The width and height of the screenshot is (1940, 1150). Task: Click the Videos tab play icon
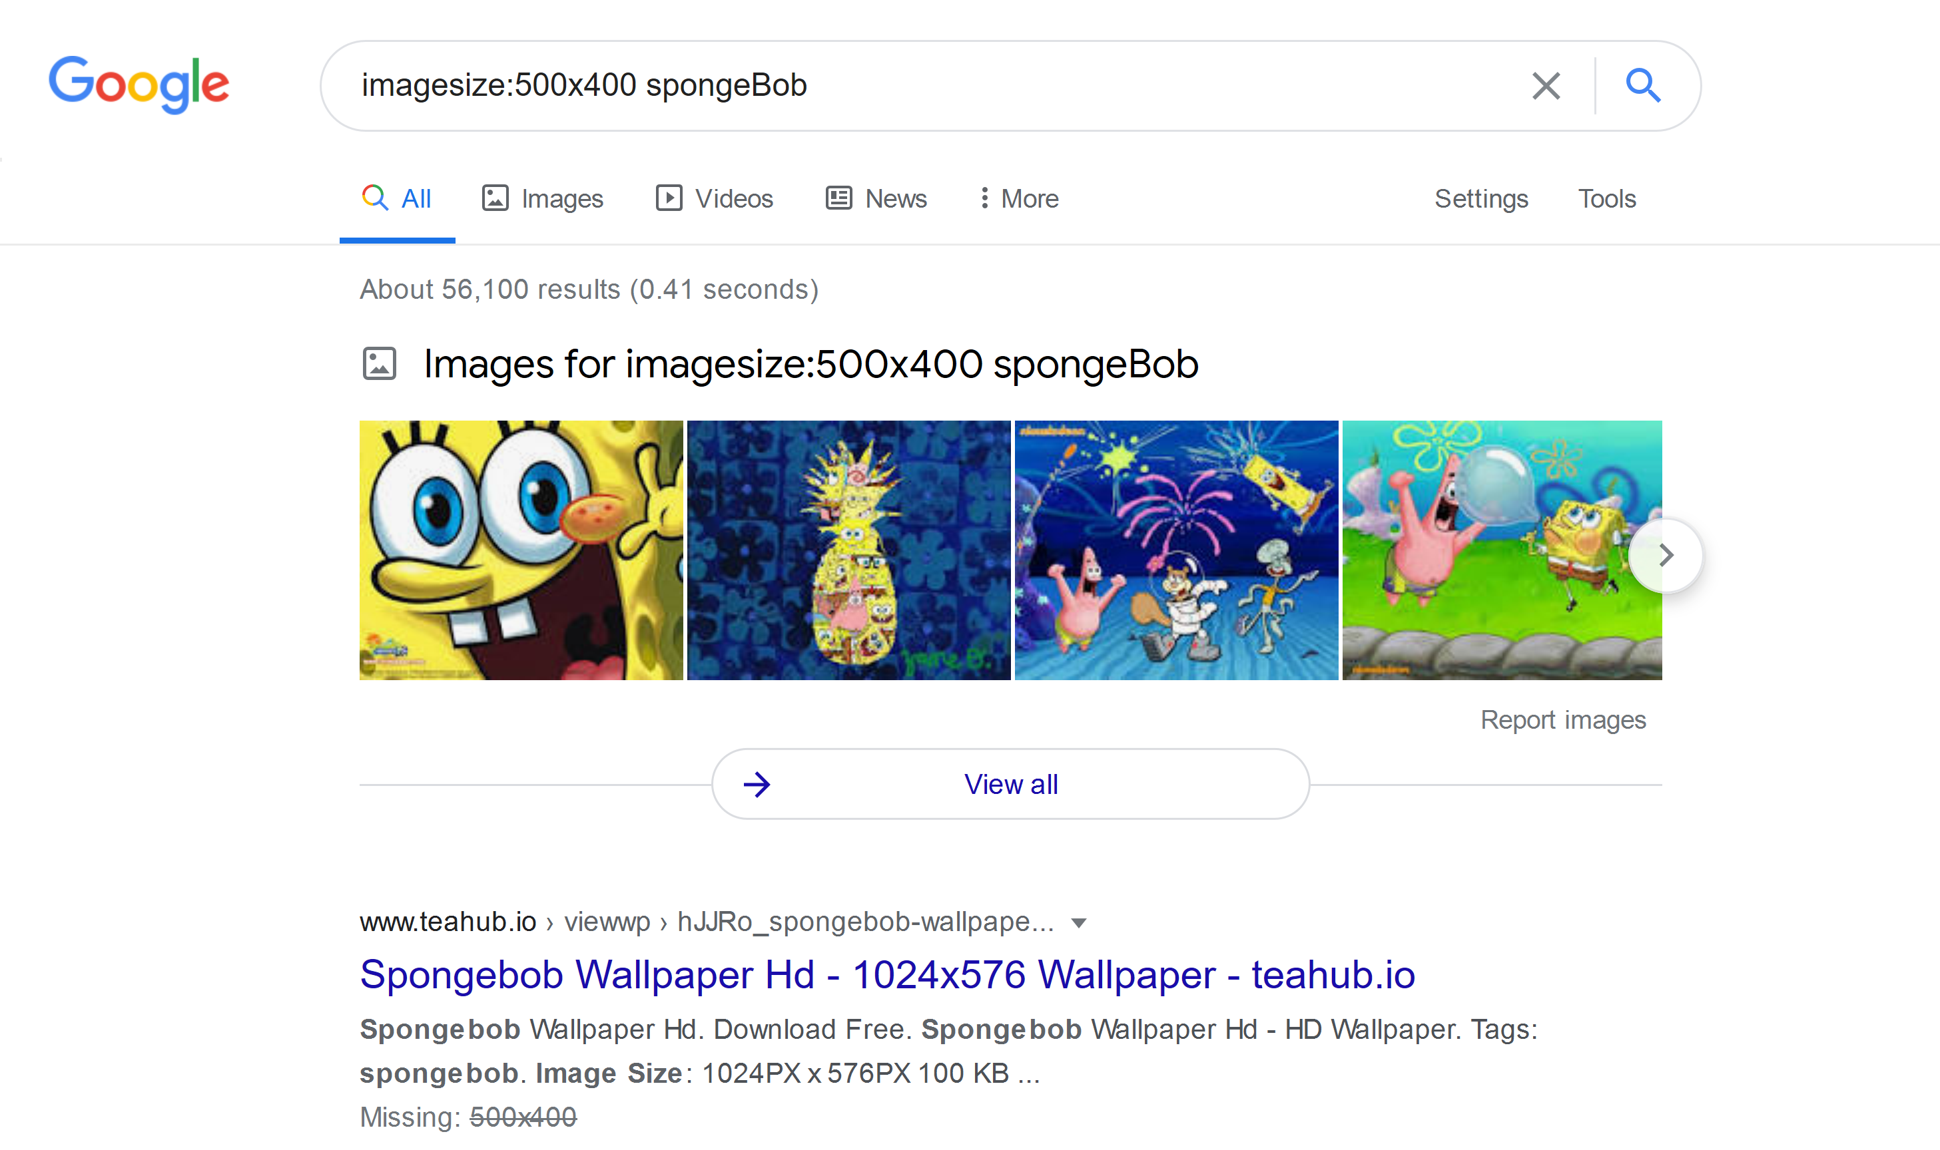[669, 198]
